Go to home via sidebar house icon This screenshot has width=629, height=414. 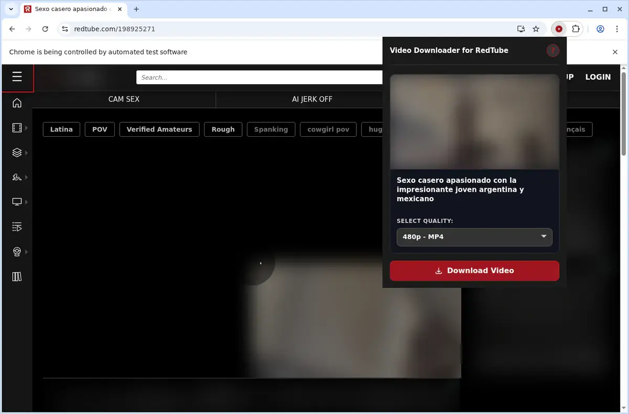(x=17, y=103)
